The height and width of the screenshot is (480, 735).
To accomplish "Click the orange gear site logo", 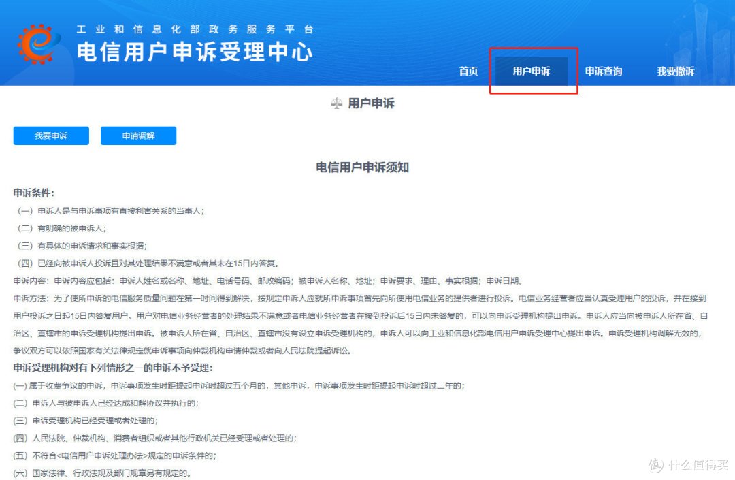I will coord(39,44).
